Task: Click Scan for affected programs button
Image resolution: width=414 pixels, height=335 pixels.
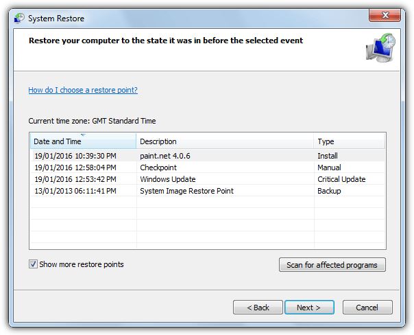Action: 332,265
